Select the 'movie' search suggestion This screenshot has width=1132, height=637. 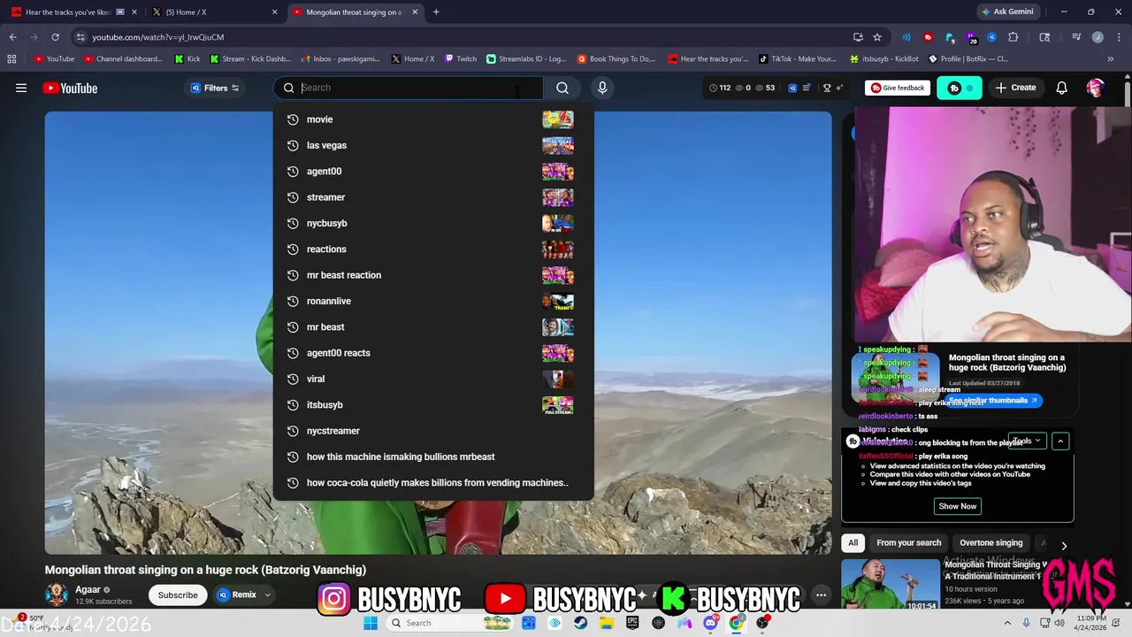click(x=433, y=119)
